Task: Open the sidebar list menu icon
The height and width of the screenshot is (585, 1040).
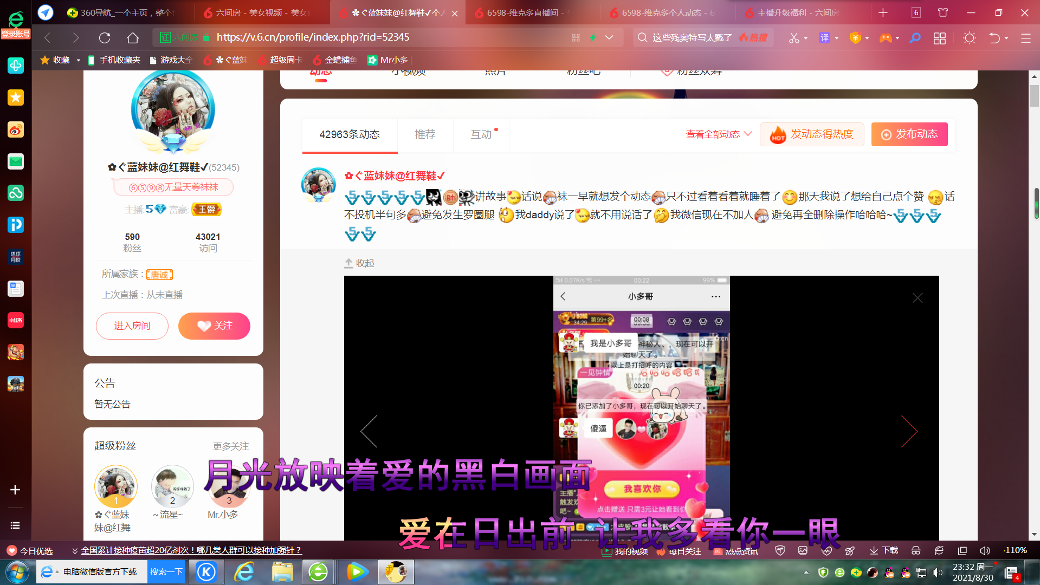Action: [15, 525]
